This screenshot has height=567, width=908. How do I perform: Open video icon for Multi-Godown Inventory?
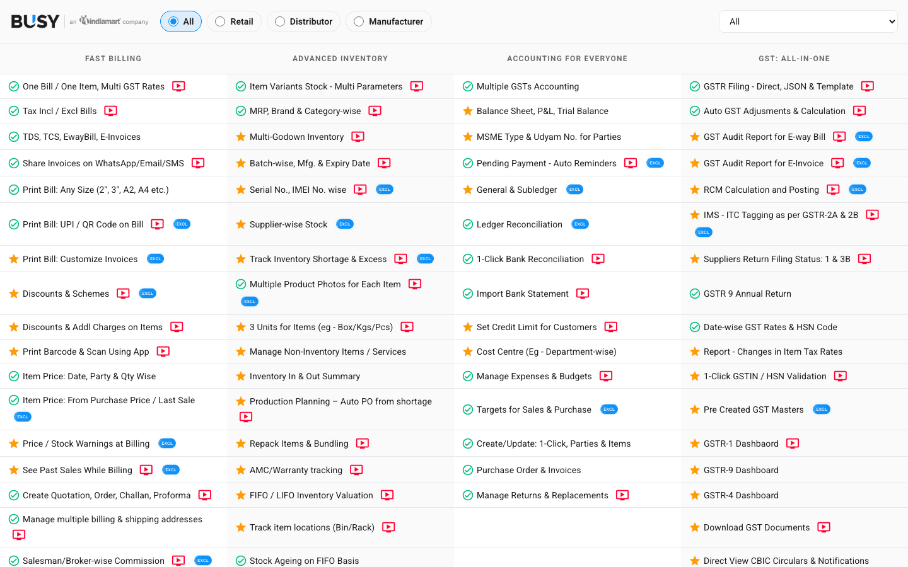click(358, 137)
